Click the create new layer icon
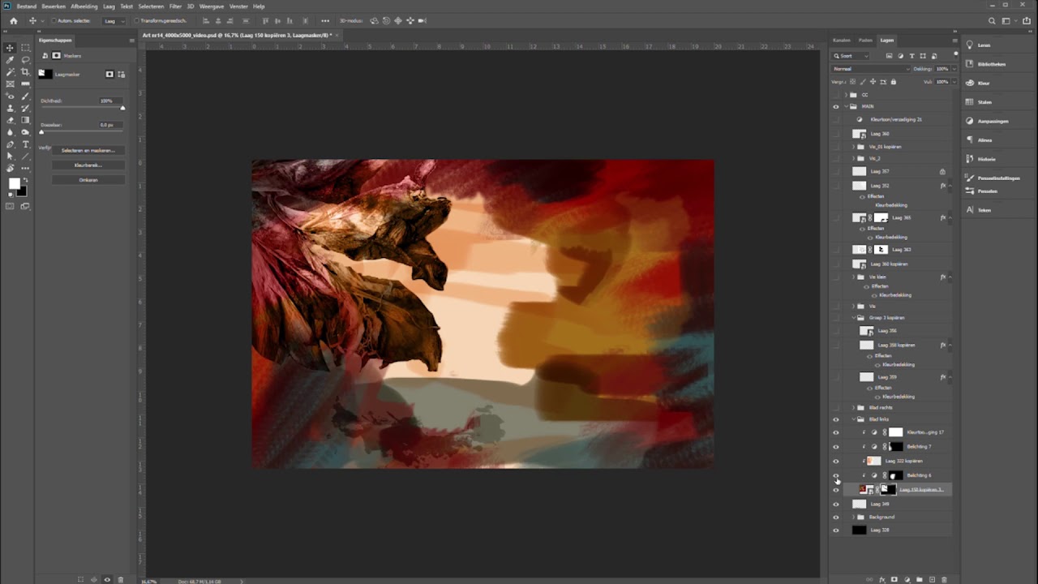This screenshot has width=1038, height=584. [x=932, y=579]
